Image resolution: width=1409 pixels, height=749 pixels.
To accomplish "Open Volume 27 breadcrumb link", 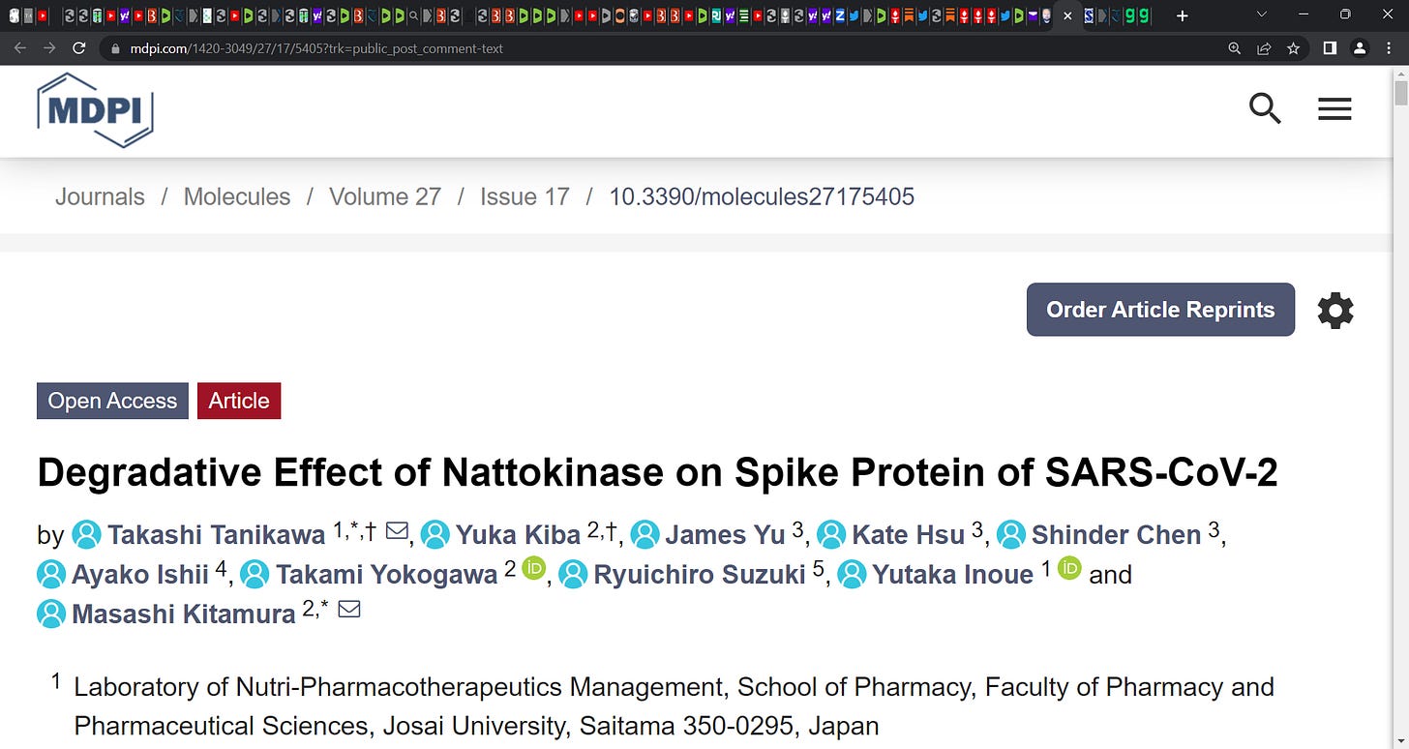I will pos(385,196).
